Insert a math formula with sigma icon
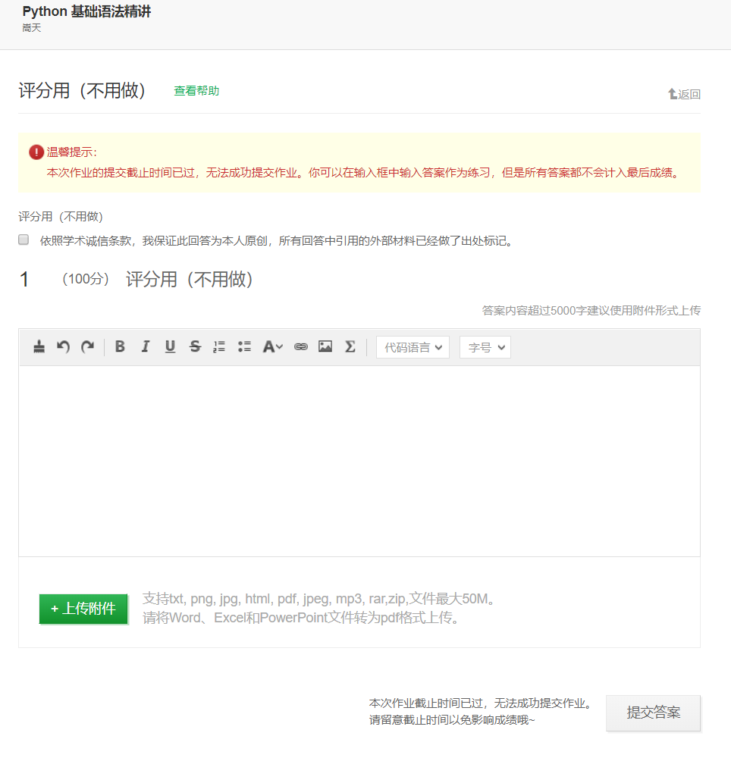The image size is (731, 758). tap(350, 347)
